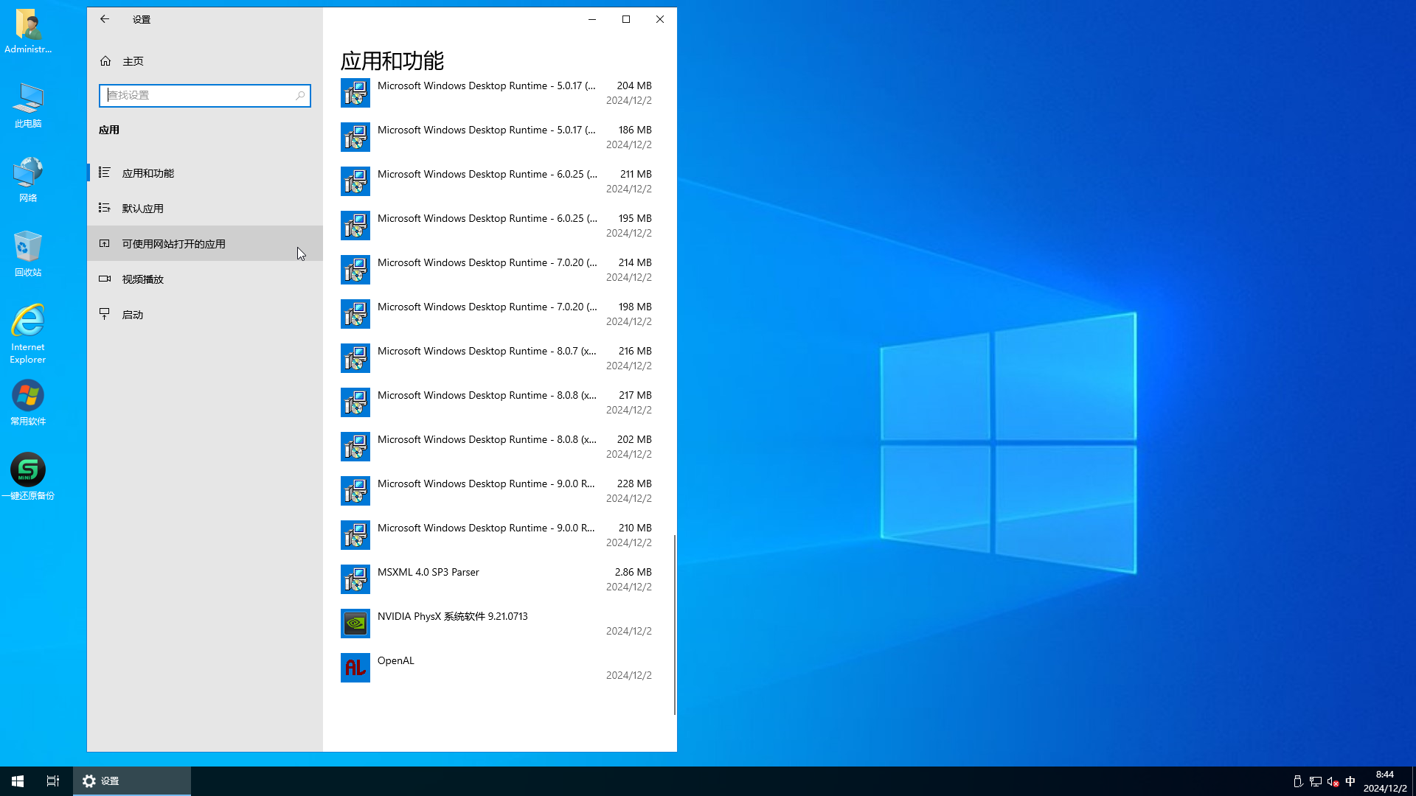
Task: Select Desktop Runtime 8.0.8 entry sized 217 MB
Action: click(x=496, y=402)
